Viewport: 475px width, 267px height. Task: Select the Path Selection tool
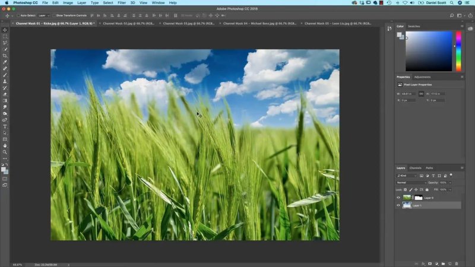(5, 133)
